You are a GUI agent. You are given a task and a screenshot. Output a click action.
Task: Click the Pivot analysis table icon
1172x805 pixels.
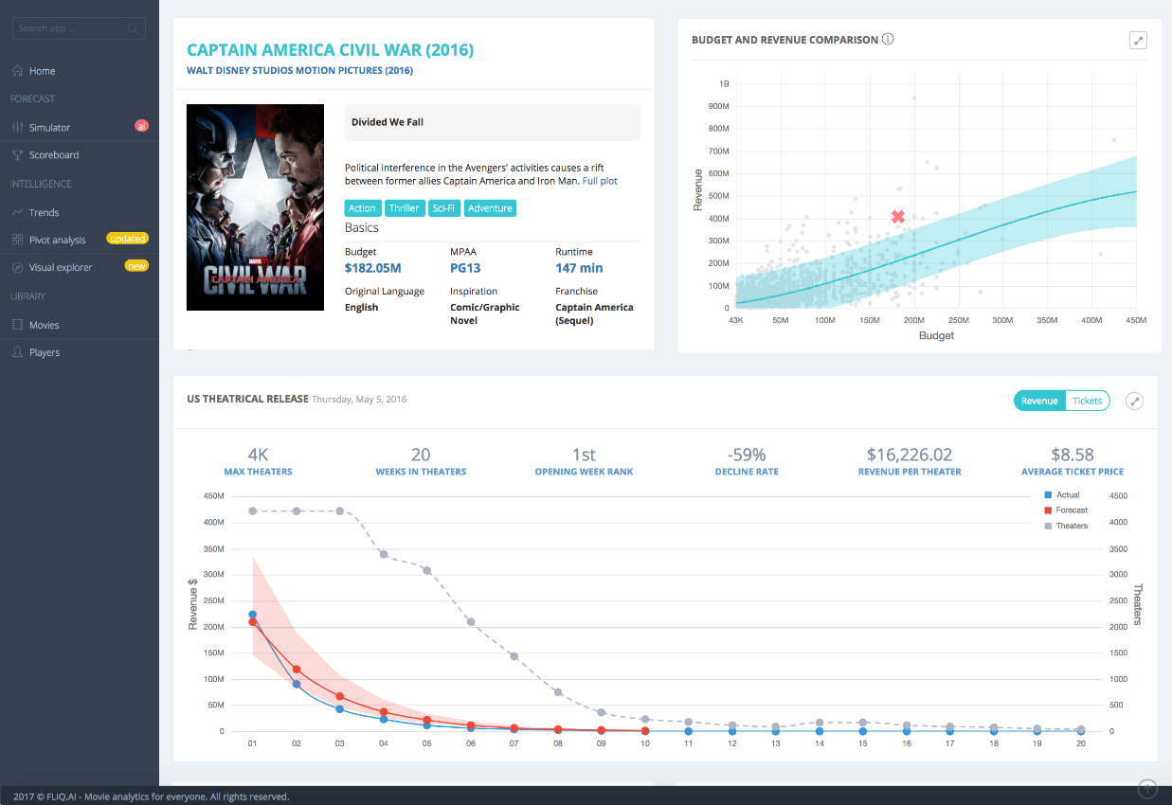coord(17,240)
